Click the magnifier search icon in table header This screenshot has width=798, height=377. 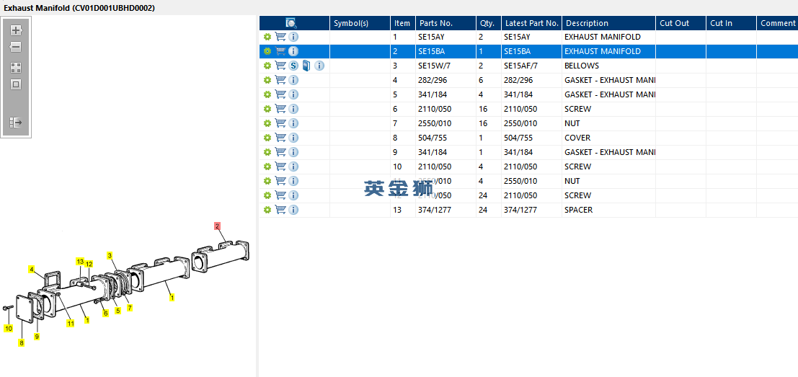point(291,23)
